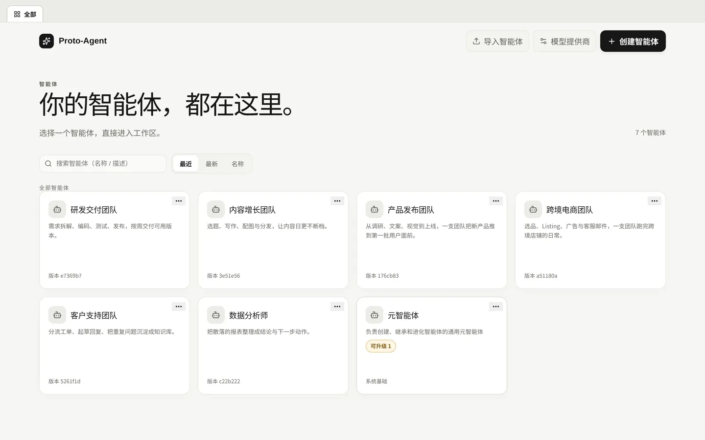Open more options for 跨境电商团队
This screenshot has height=440, width=705.
655,201
